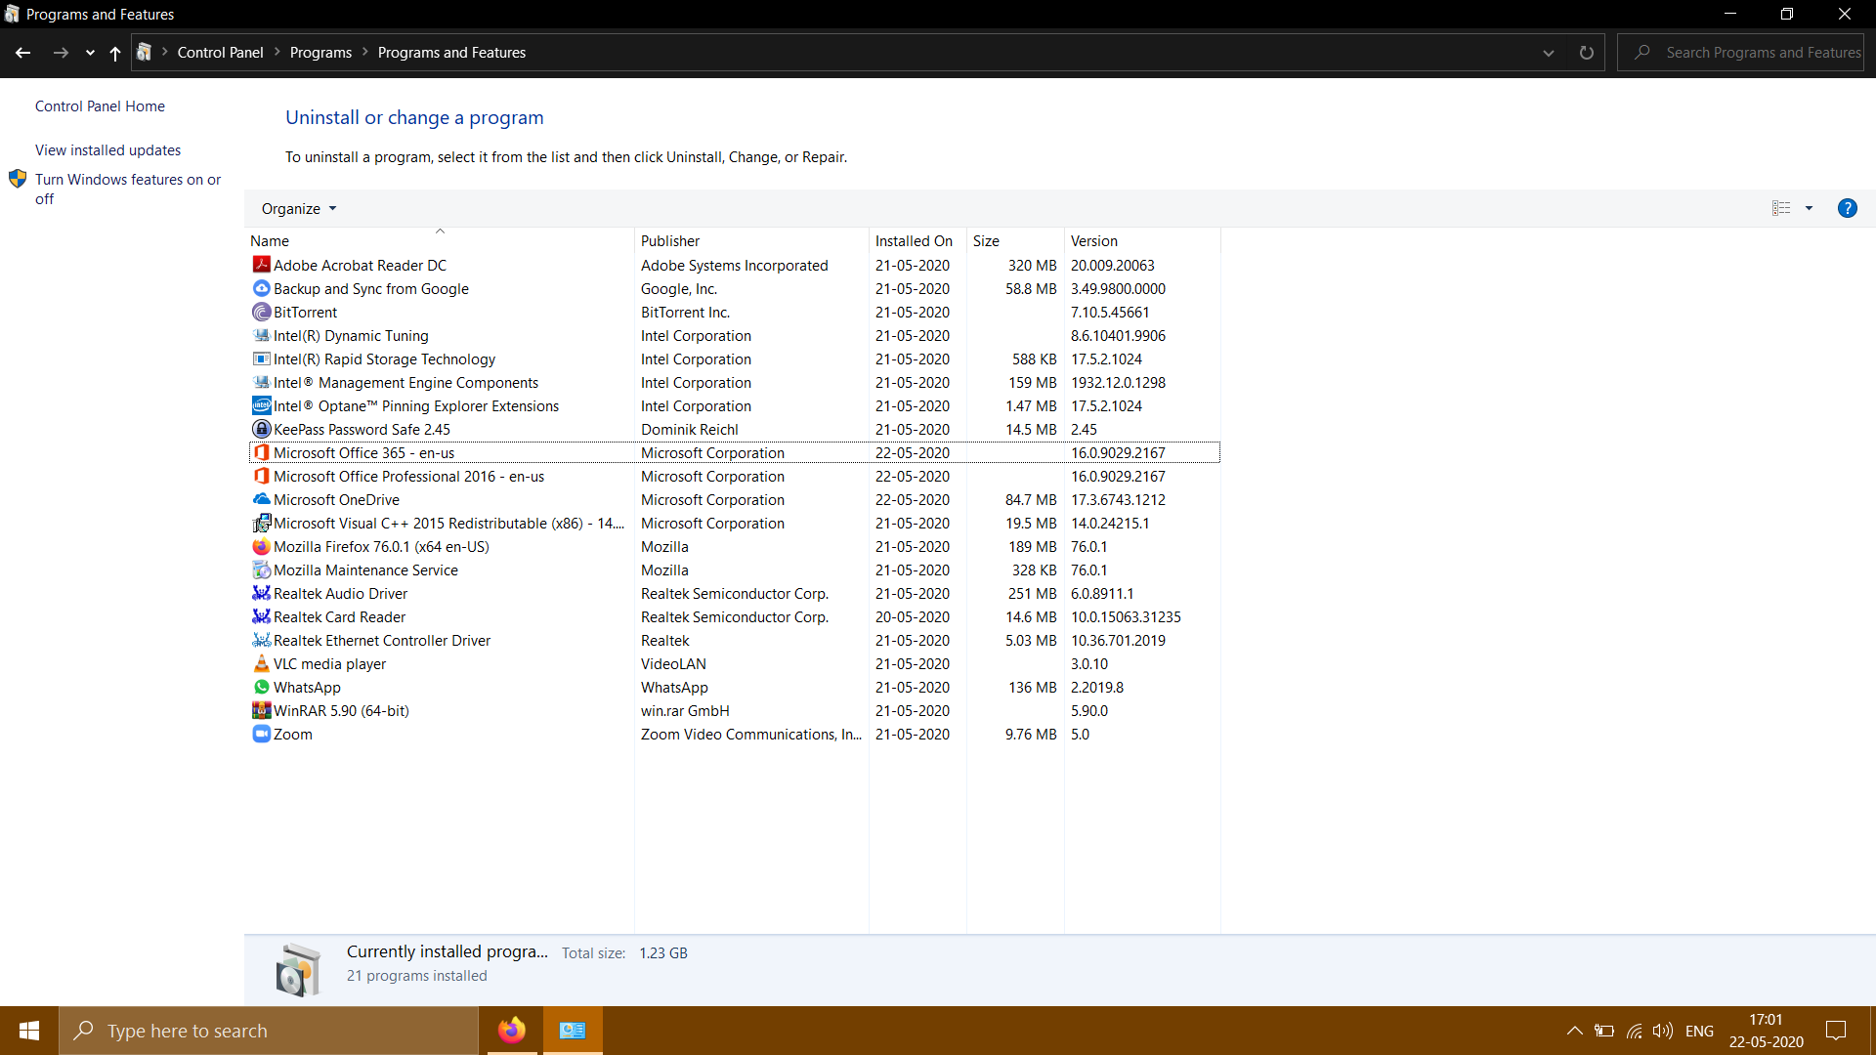Navigate to Programs breadcrumb

[x=320, y=52]
